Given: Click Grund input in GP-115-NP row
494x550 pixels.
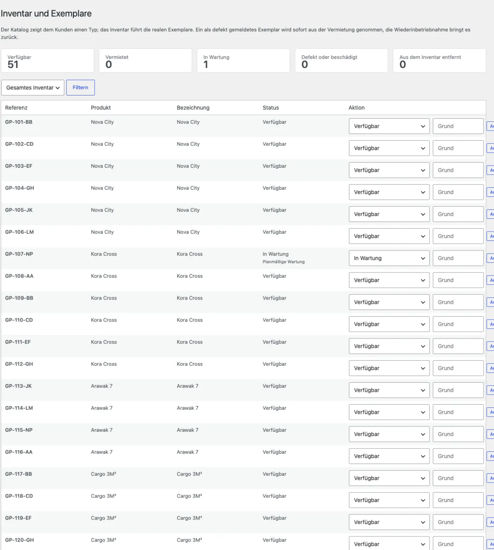Looking at the screenshot, I should (x=458, y=434).
